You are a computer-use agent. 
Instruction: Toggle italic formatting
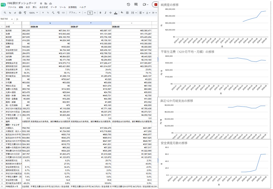tap(105, 13)
